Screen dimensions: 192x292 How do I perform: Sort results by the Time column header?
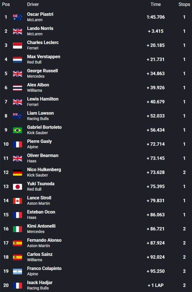pos(156,4)
